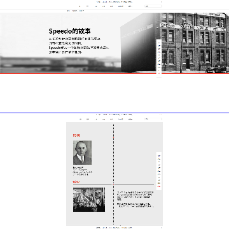This screenshot has height=229, width=229.
Task: Select the first entry in the year navigator over the factory photo
Action: 159,43
